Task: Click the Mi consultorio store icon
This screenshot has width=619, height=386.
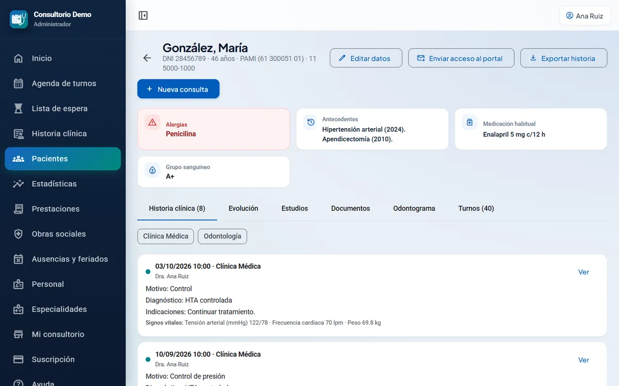Action: 19,335
